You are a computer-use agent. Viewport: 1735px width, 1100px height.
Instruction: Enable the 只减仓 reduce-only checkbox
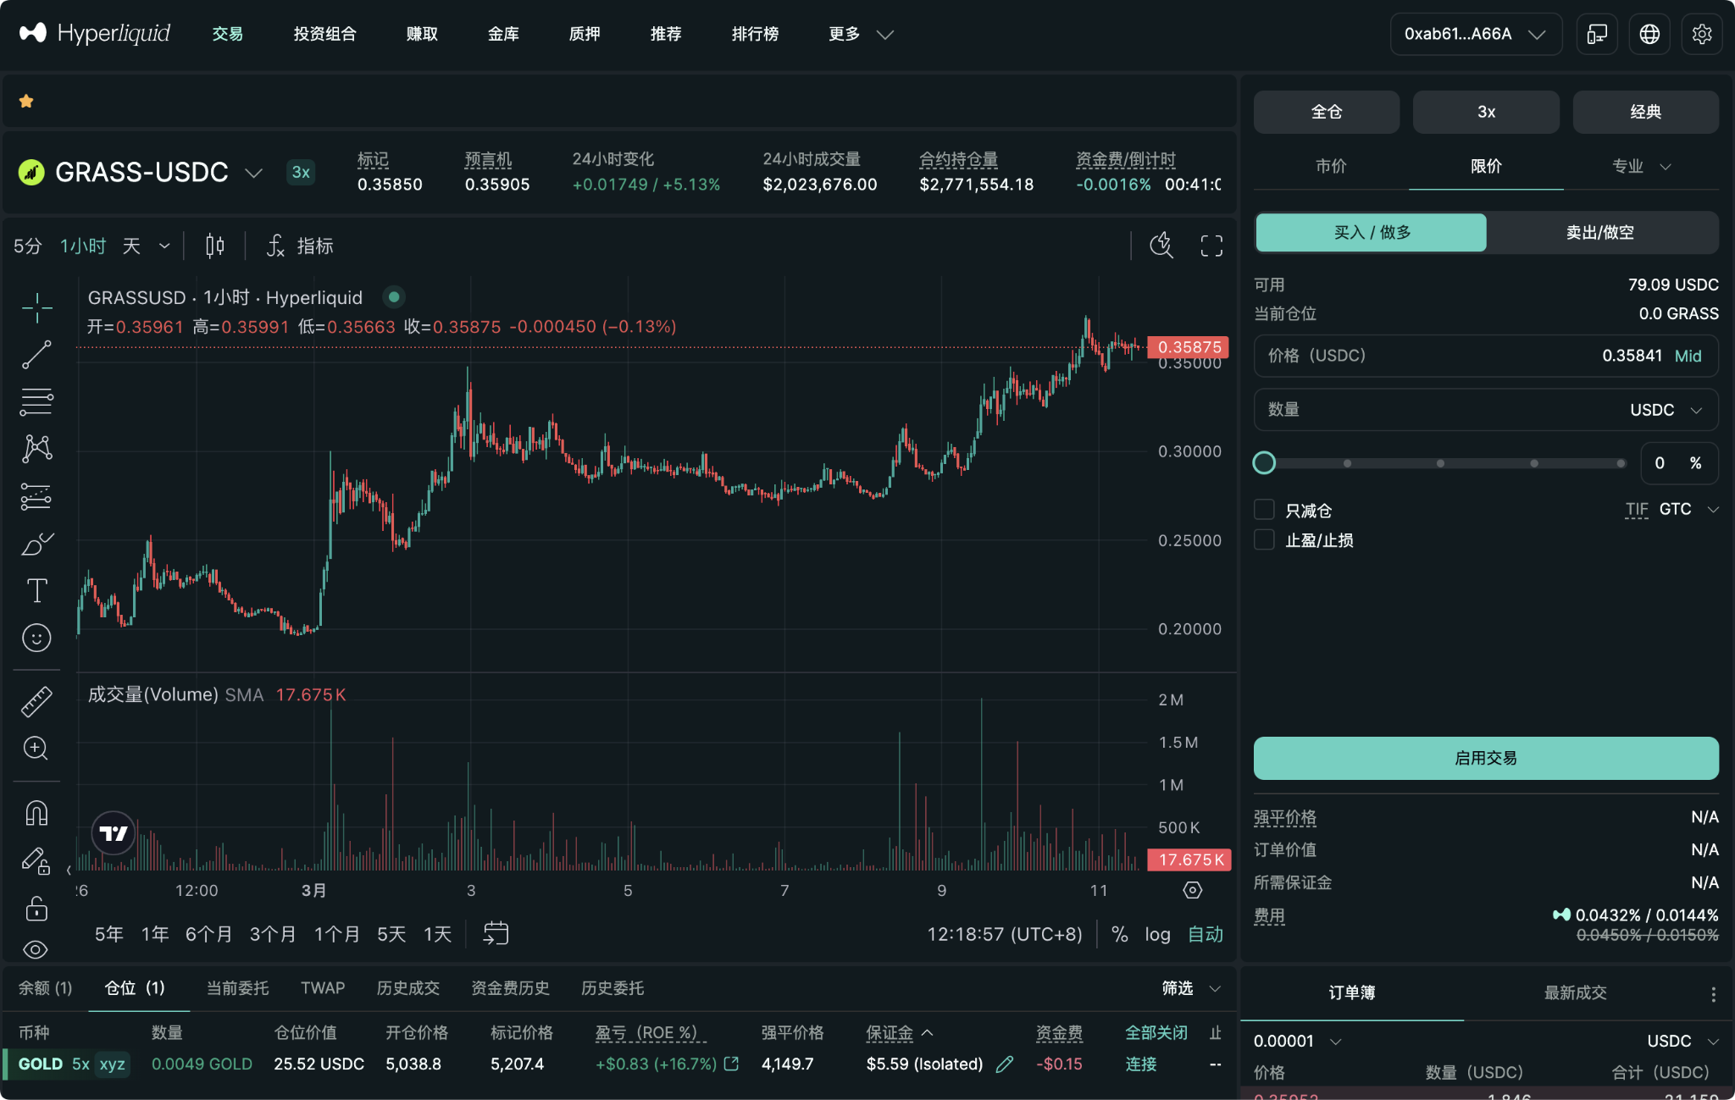[1264, 510]
